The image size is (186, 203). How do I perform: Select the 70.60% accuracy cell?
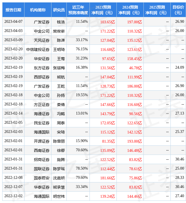pos(82,150)
